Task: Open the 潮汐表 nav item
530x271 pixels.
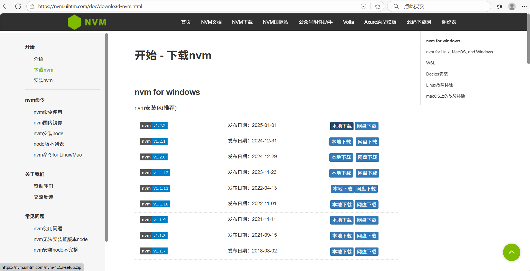Action: coord(449,22)
